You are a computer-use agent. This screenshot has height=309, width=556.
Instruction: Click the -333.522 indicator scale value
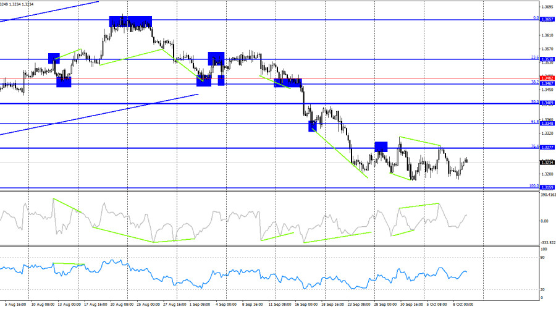[548, 243]
